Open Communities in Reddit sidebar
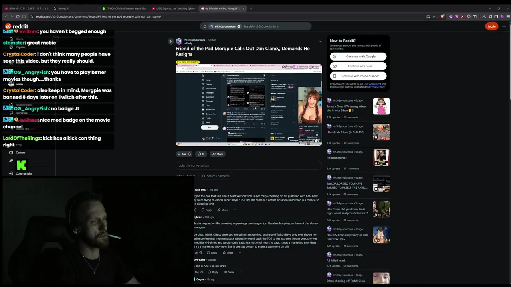This screenshot has width=511, height=287. click(24, 173)
